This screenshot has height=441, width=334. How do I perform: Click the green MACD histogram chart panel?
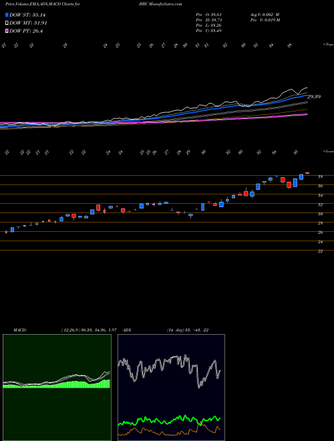pyautogui.click(x=57, y=388)
